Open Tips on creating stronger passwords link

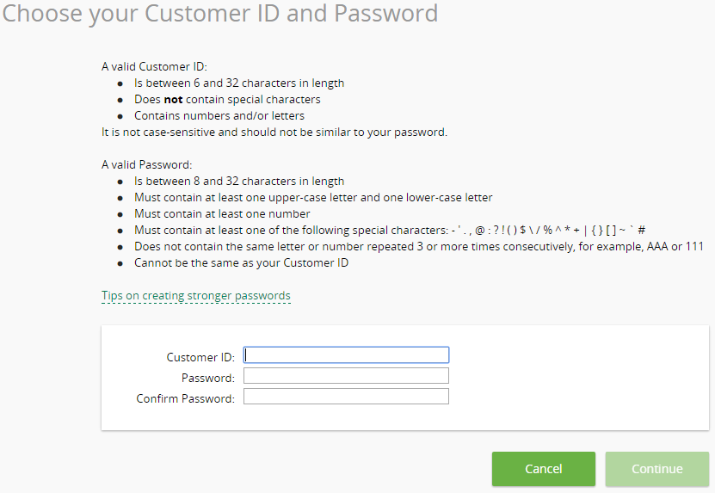196,295
